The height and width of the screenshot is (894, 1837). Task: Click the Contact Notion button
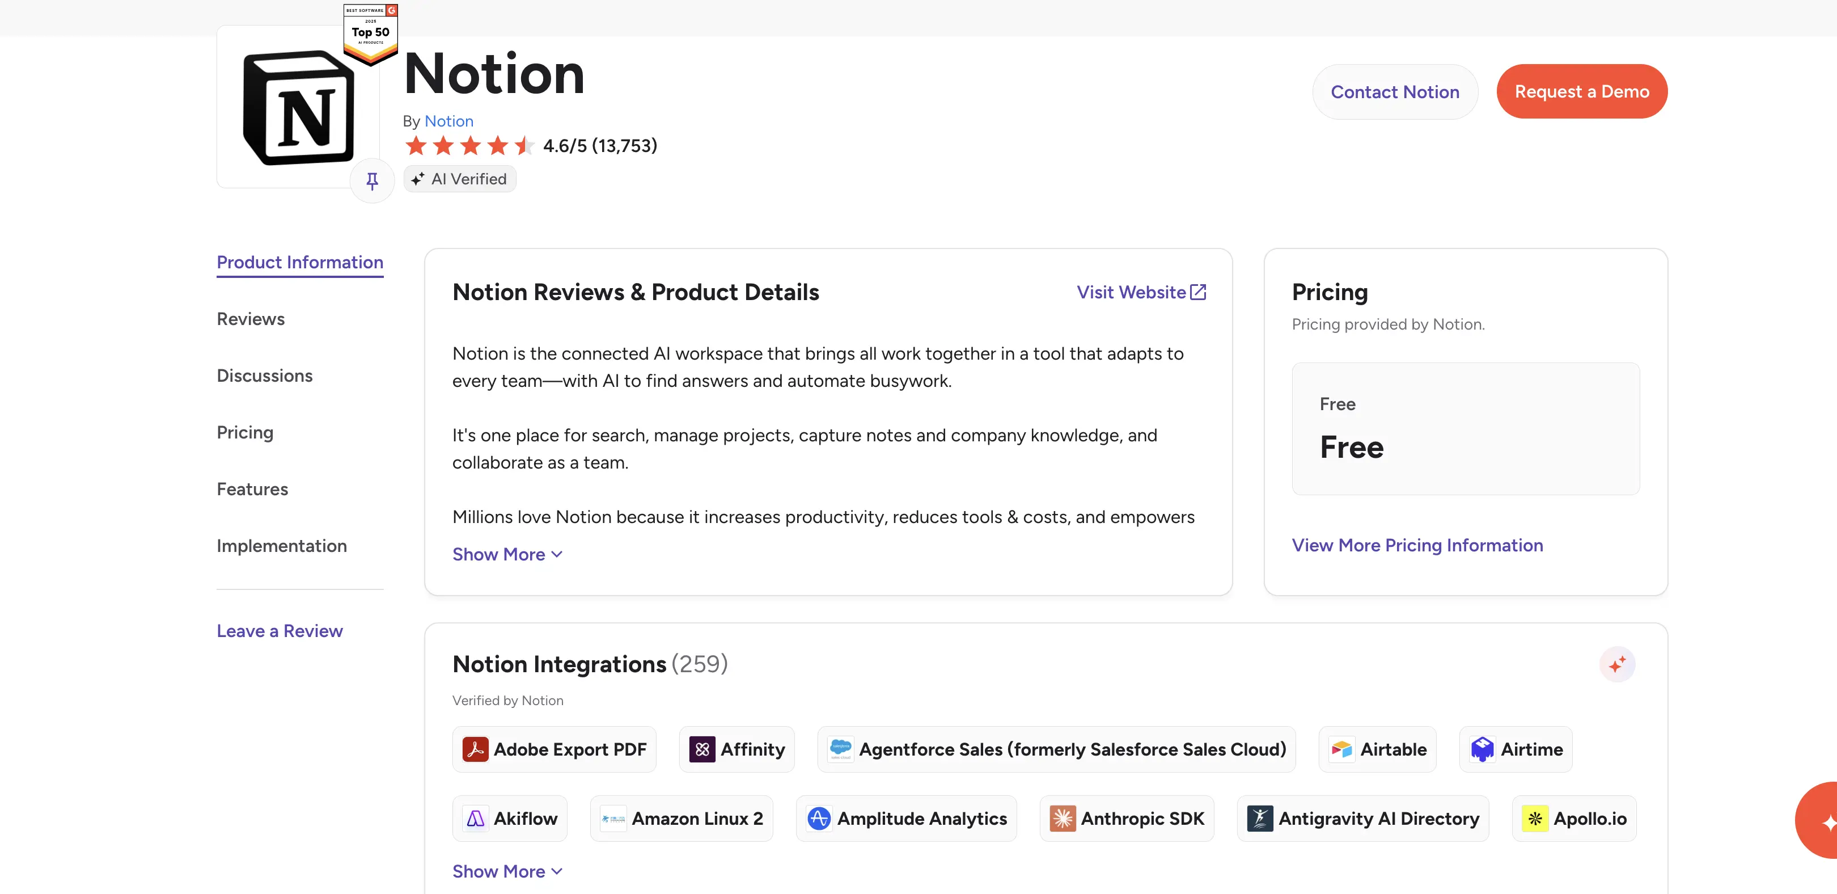pos(1395,91)
